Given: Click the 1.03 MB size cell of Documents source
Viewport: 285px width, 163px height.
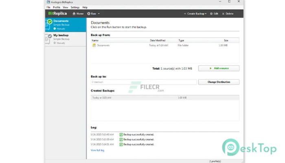Looking at the screenshot, I should pyautogui.click(x=223, y=45).
